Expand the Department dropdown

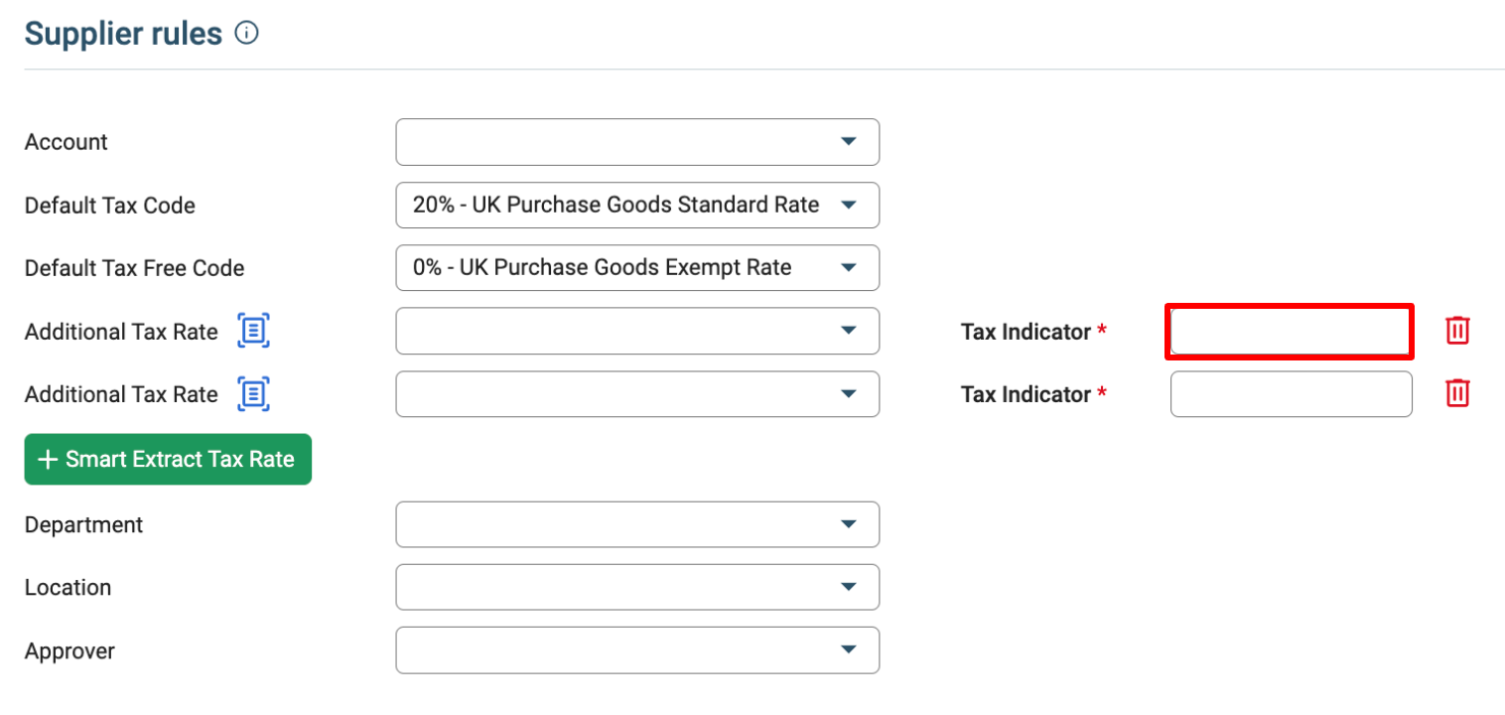(637, 524)
